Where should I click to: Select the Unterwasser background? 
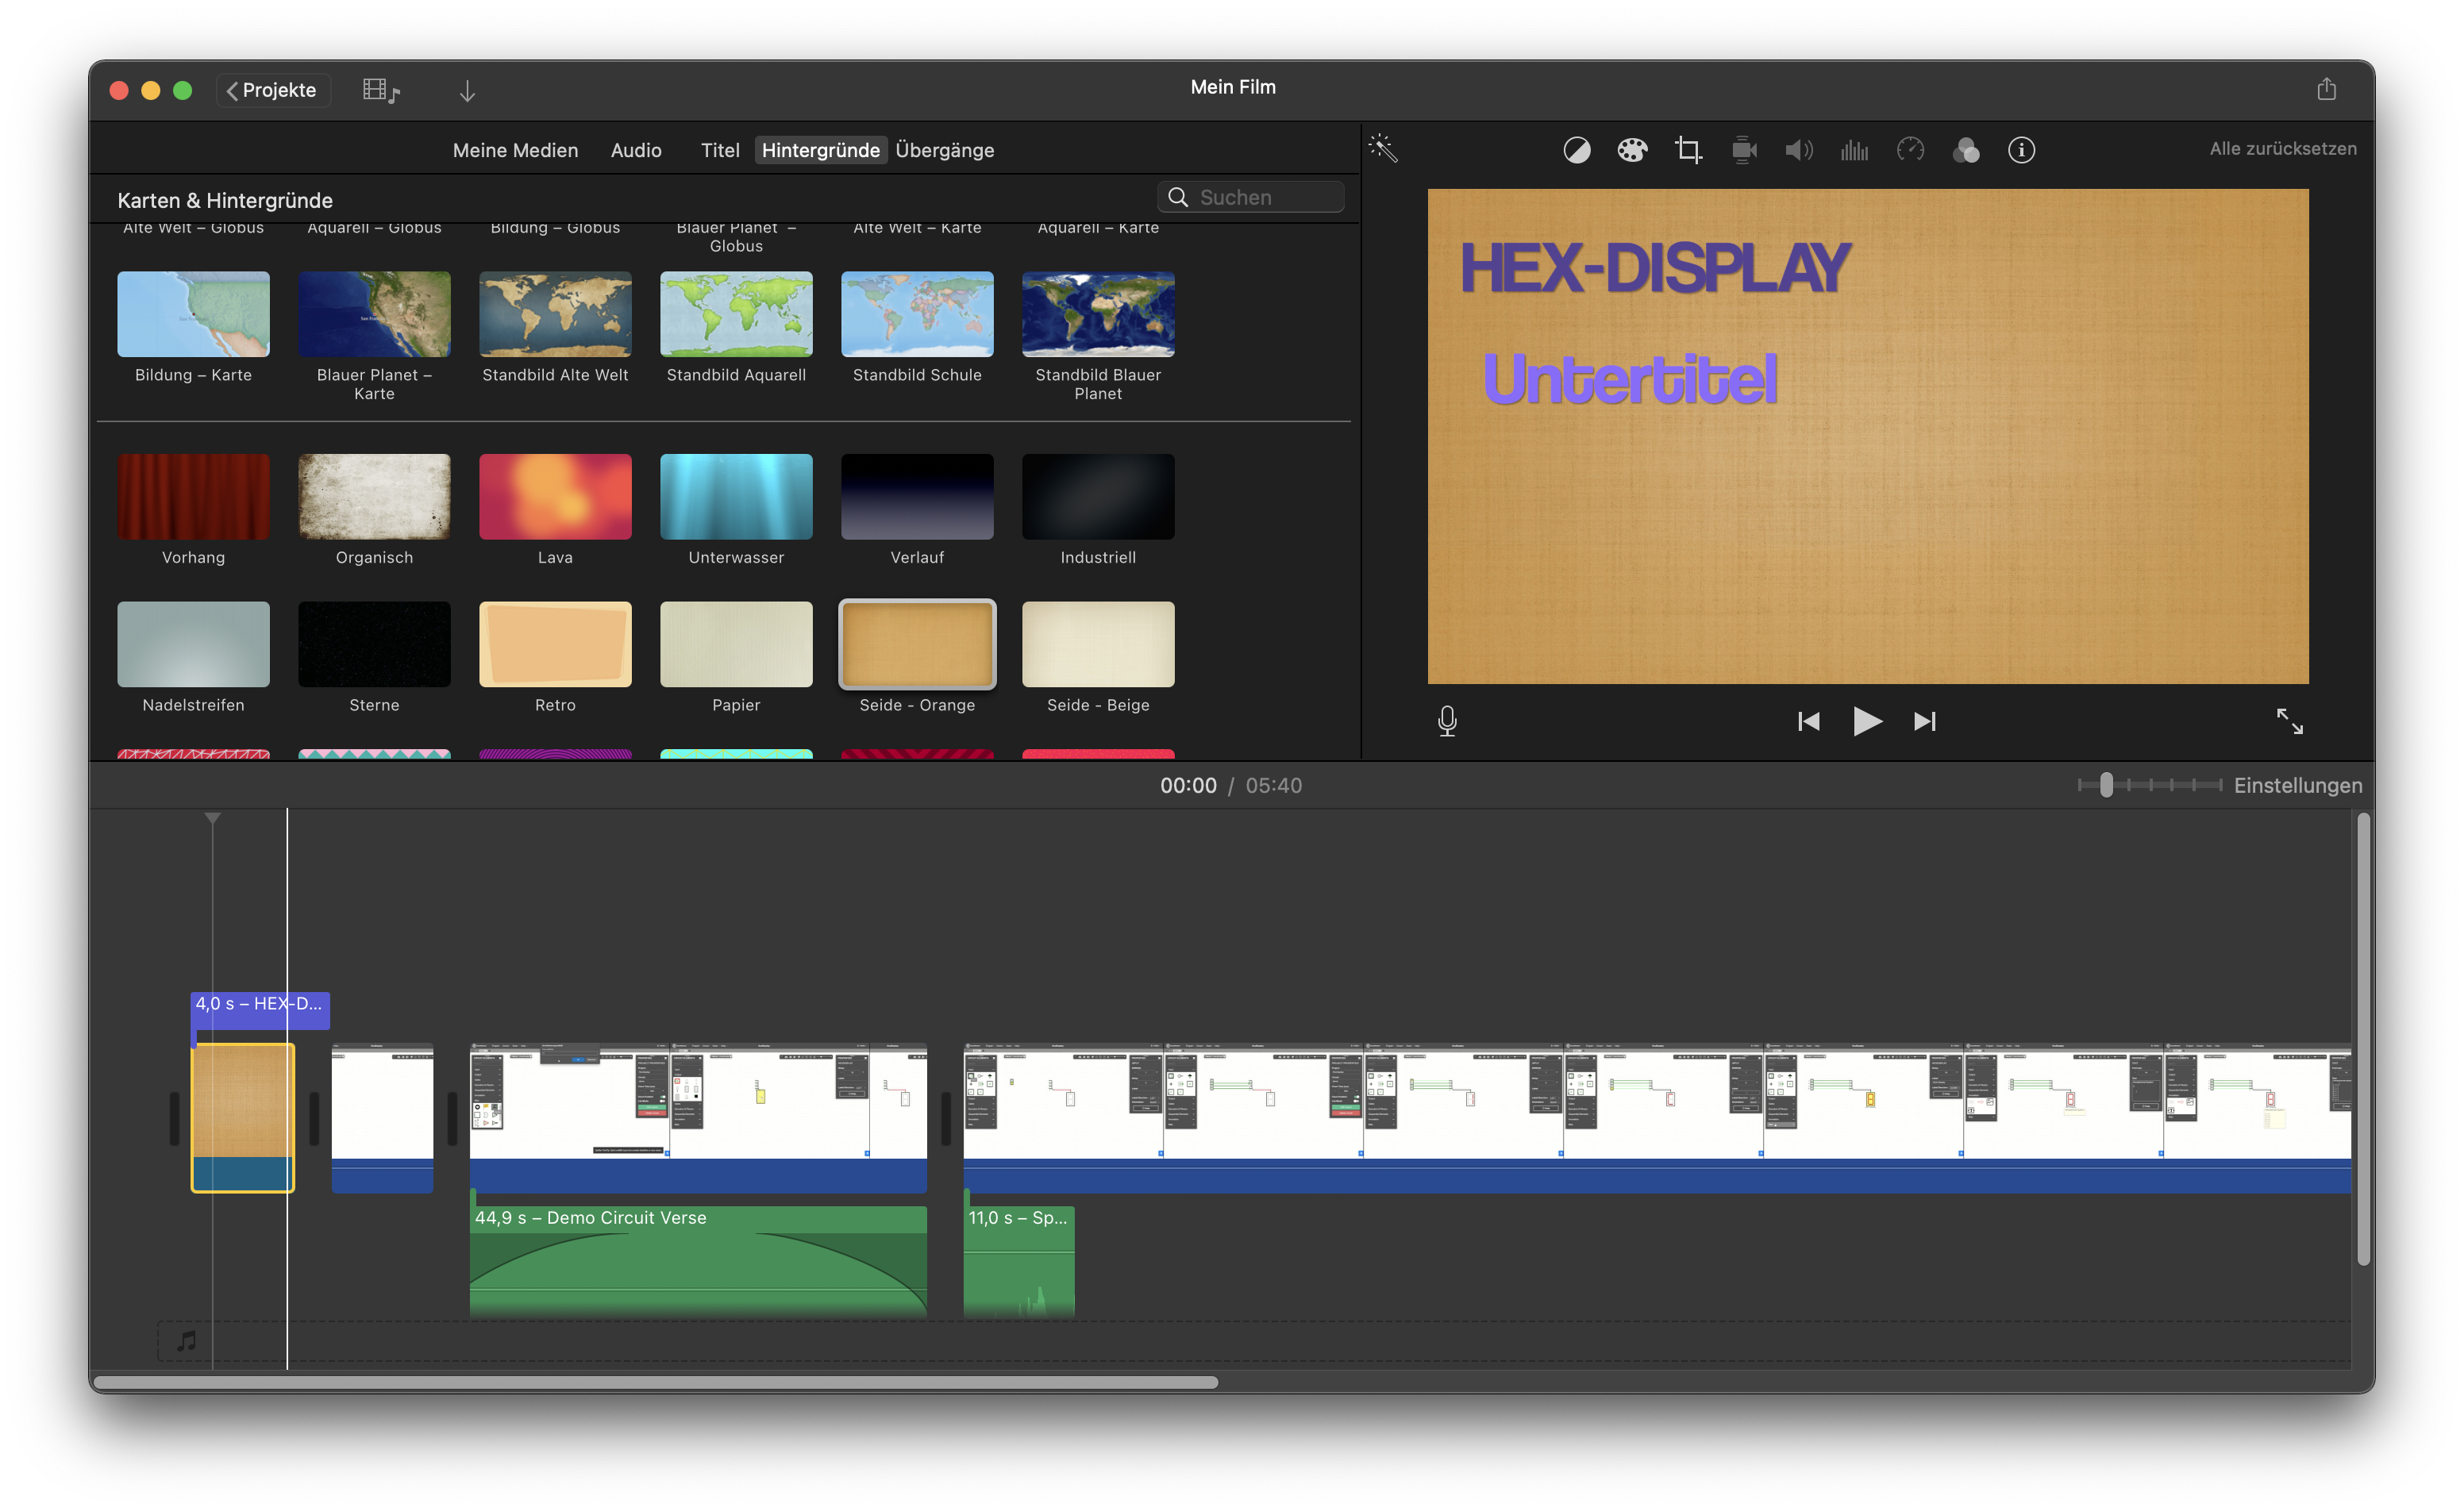(736, 497)
